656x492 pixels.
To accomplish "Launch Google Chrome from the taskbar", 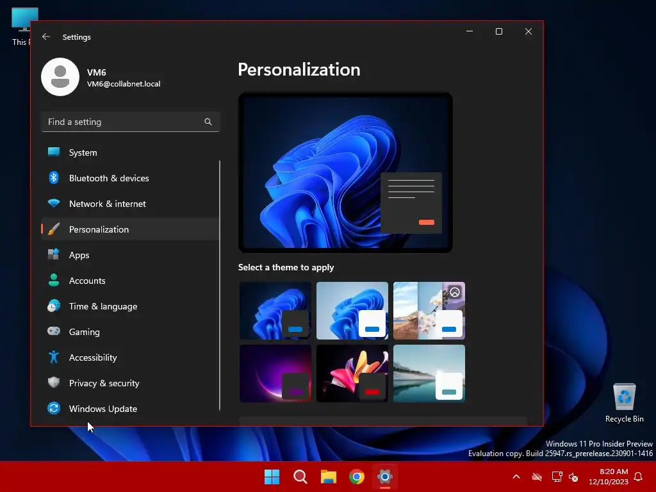I will tap(357, 477).
